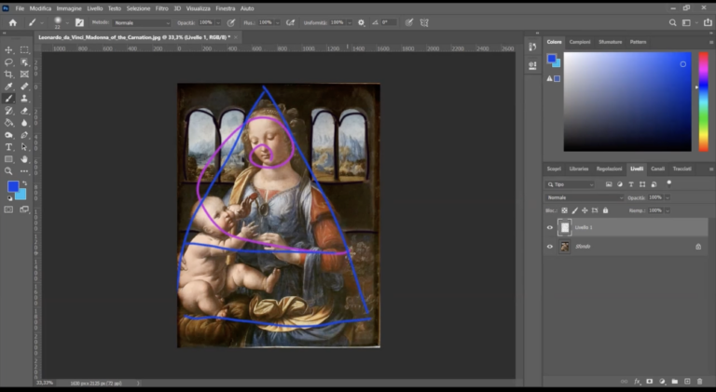
Task: Select the Crop tool
Action: click(x=9, y=74)
